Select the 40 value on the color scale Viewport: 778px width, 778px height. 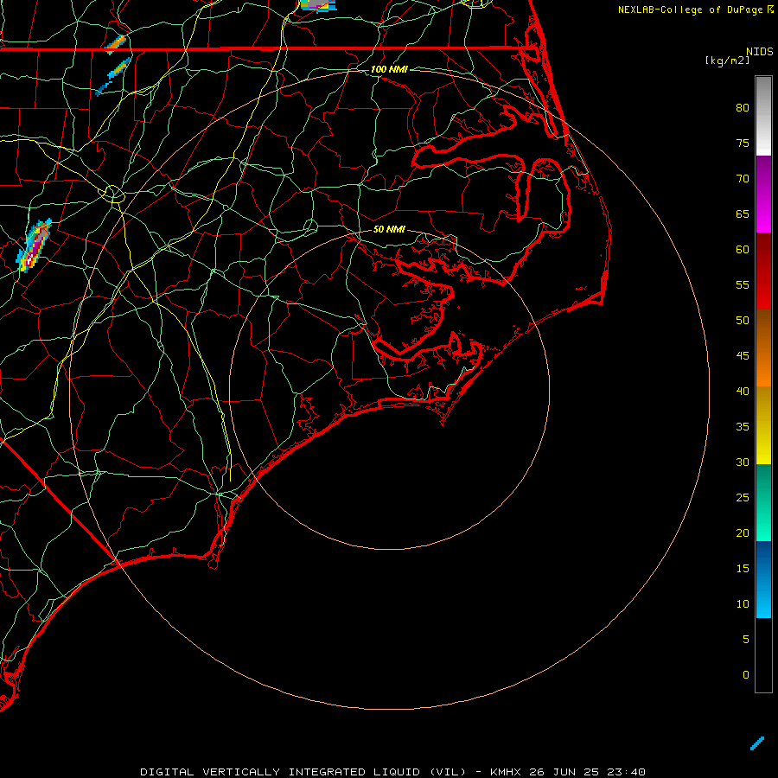[x=743, y=392]
